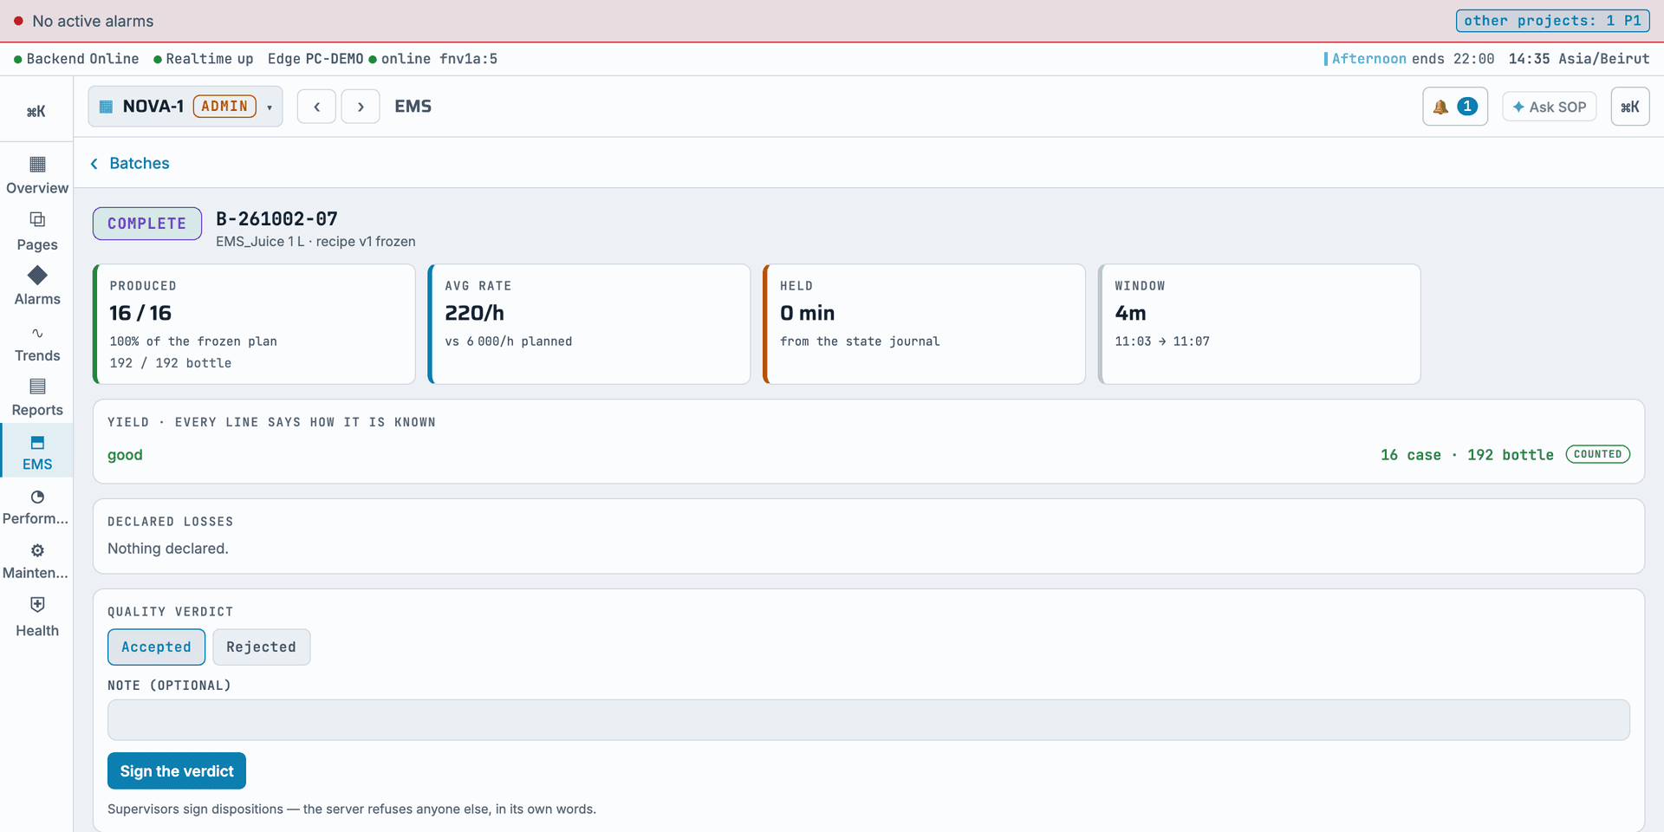Screen dimensions: 1664x832
Task: Click the WINDOW 4m value
Action: pos(1130,313)
